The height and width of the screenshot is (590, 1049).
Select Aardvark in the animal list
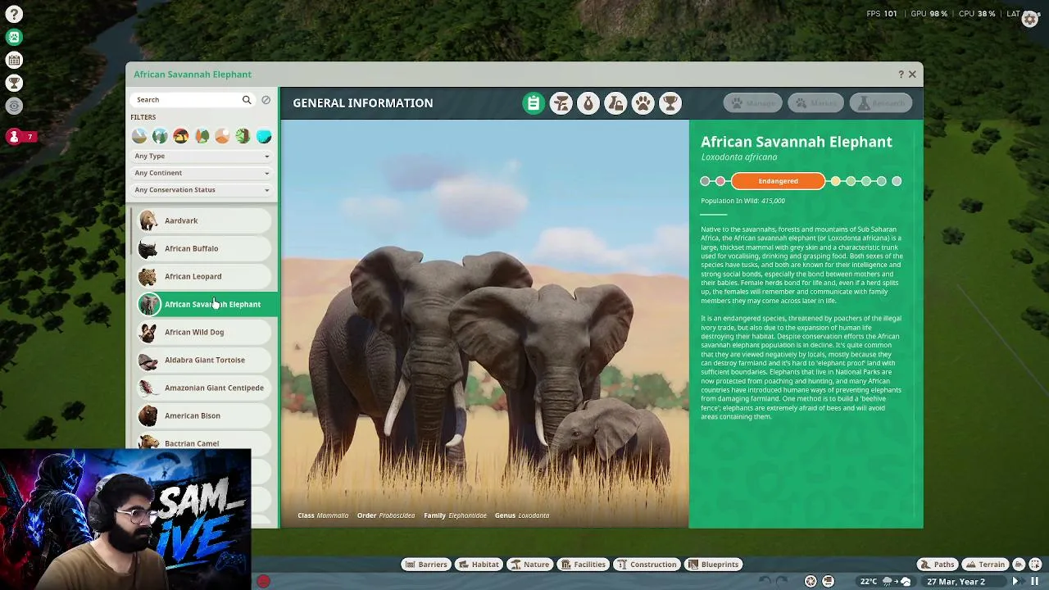click(x=204, y=220)
